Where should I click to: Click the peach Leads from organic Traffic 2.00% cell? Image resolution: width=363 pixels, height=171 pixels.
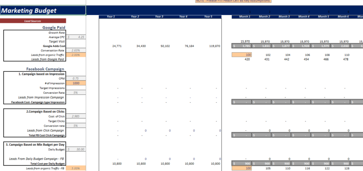click(76, 55)
